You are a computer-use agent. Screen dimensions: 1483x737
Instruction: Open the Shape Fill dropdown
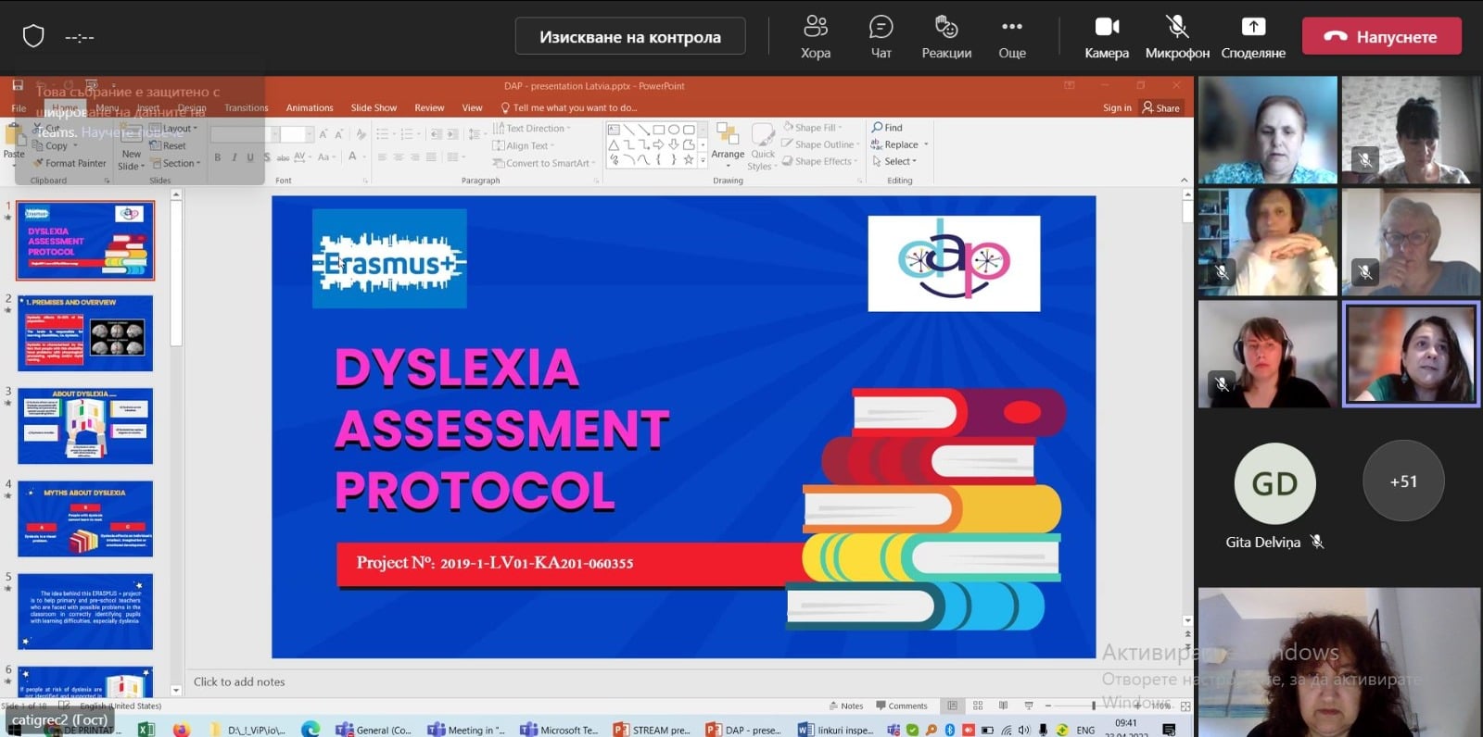coord(813,128)
